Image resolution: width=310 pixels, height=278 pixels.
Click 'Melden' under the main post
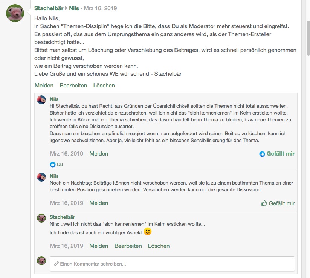44,86
